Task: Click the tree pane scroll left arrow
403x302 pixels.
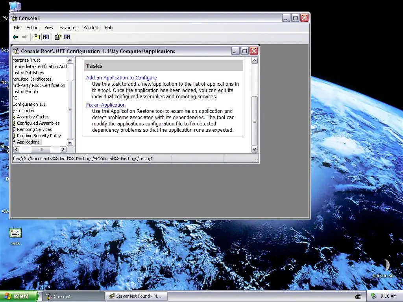Action: tap(17, 149)
